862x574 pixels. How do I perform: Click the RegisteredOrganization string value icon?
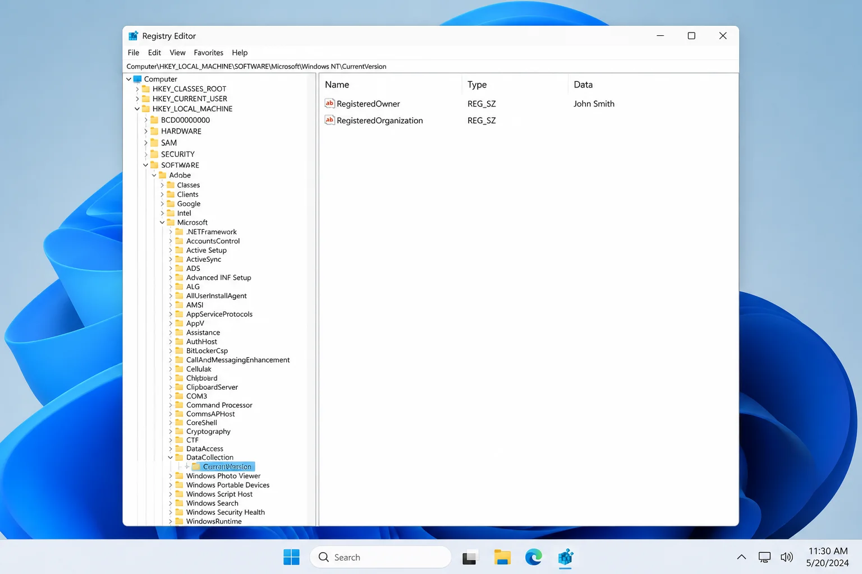[330, 120]
